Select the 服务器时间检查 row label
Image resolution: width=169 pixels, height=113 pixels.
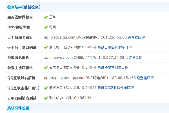click(x=20, y=17)
